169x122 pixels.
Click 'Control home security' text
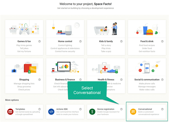pos(65,51)
